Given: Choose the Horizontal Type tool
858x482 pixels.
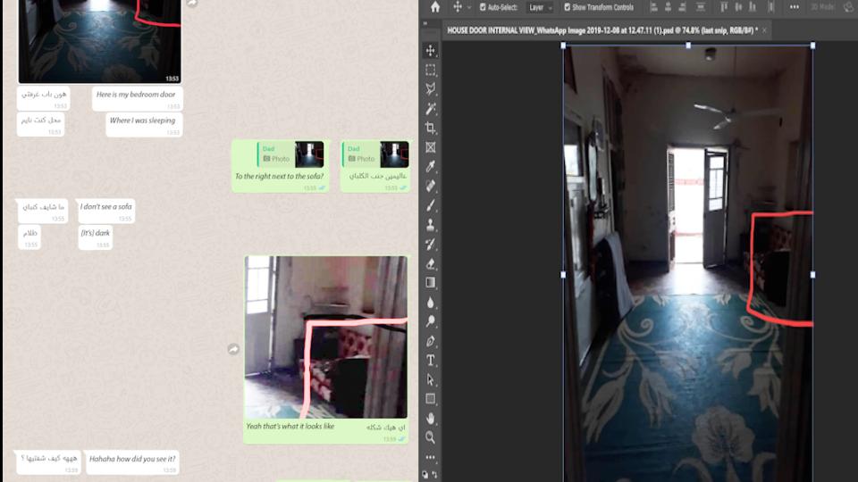Looking at the screenshot, I should point(431,361).
